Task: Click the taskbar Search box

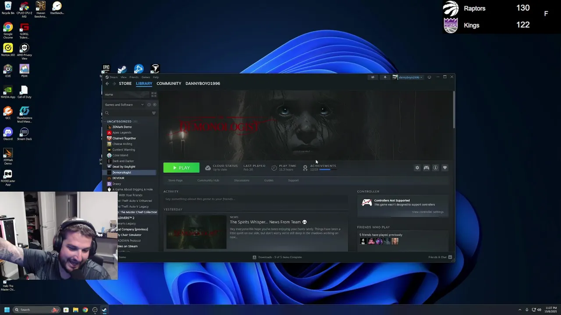Action: click(x=36, y=310)
